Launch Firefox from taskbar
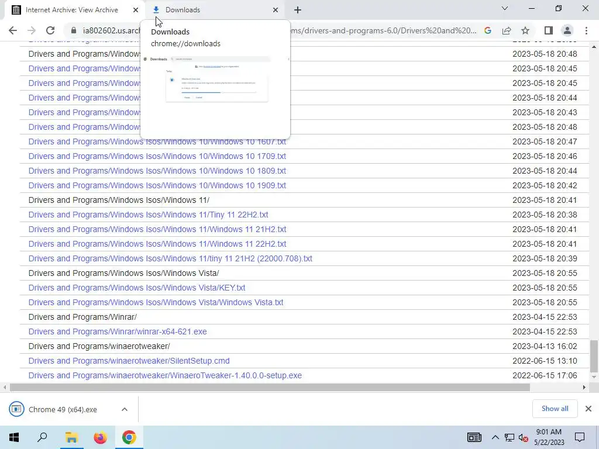599x449 pixels. click(100, 437)
